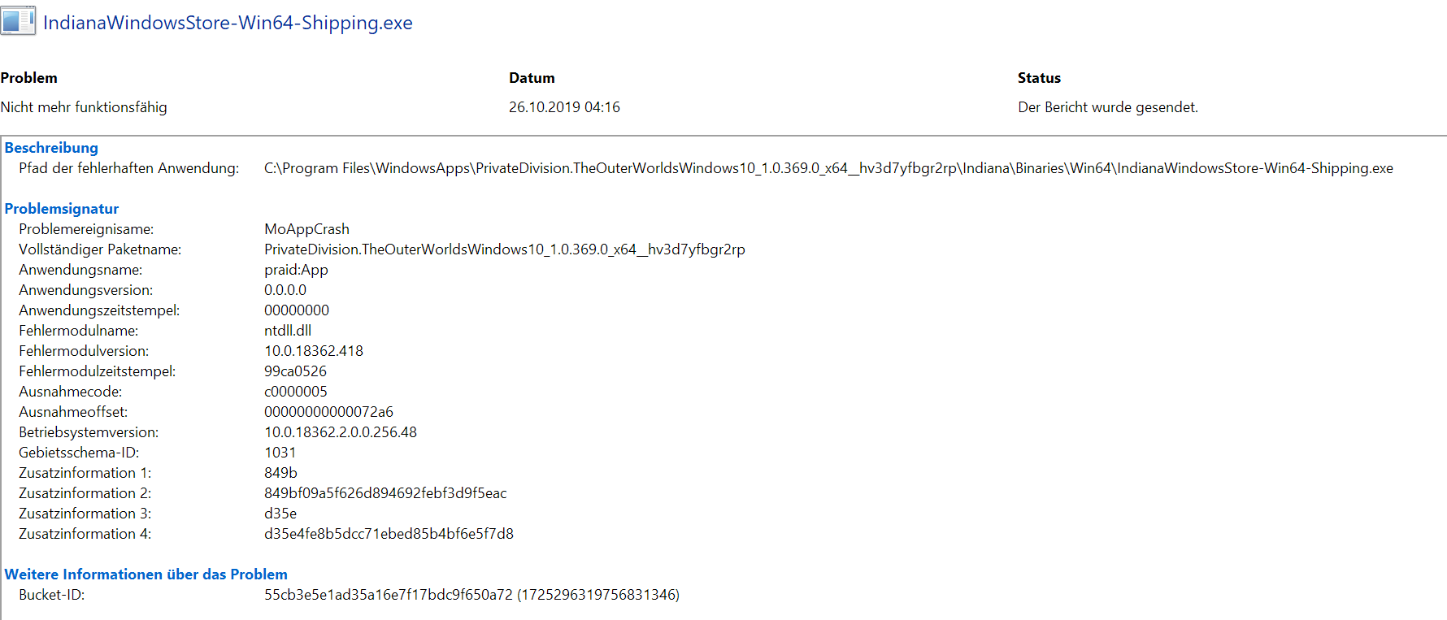1447x620 pixels.
Task: Click the faulting application path text
Action: [x=828, y=168]
